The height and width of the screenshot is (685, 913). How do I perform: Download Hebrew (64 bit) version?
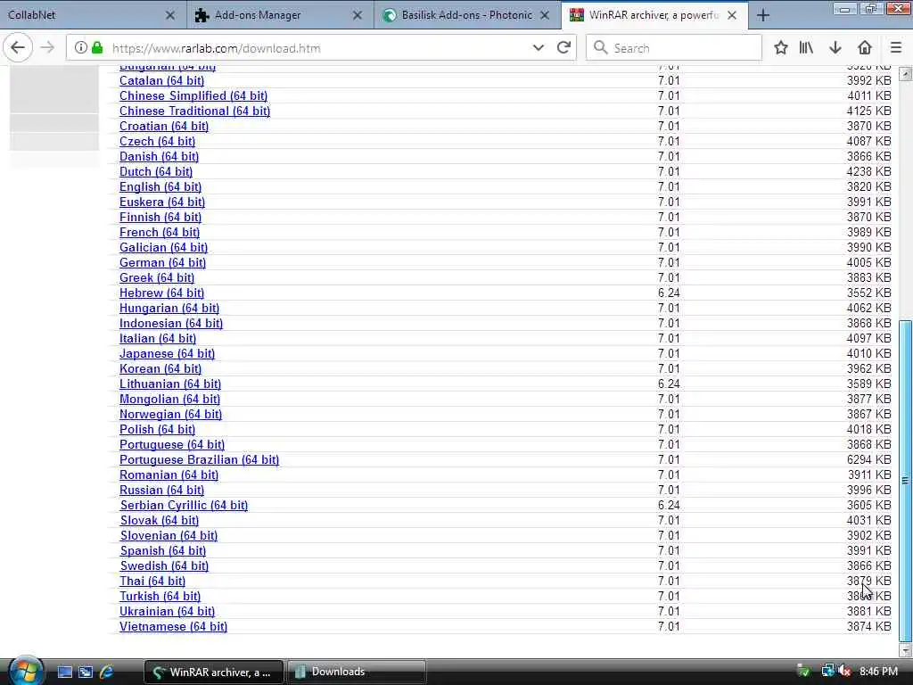click(162, 293)
